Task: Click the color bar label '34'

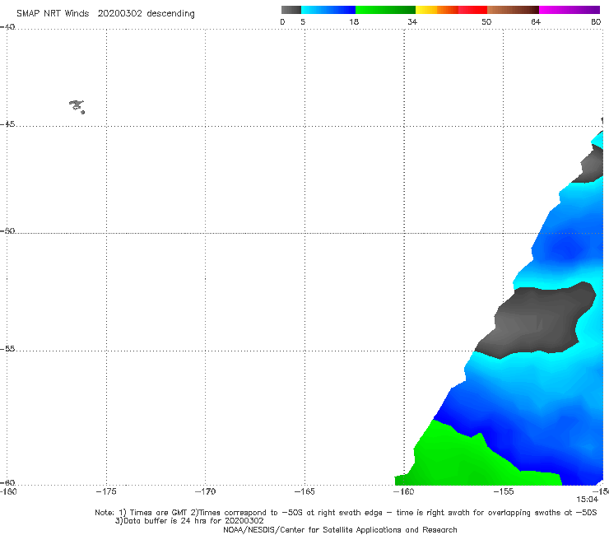Action: click(x=412, y=22)
